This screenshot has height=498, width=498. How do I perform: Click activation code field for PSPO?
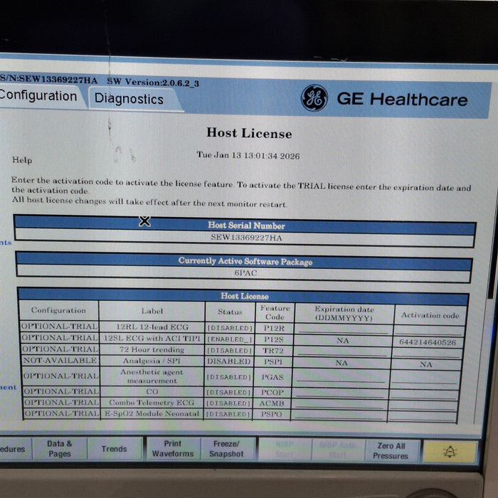[423, 416]
